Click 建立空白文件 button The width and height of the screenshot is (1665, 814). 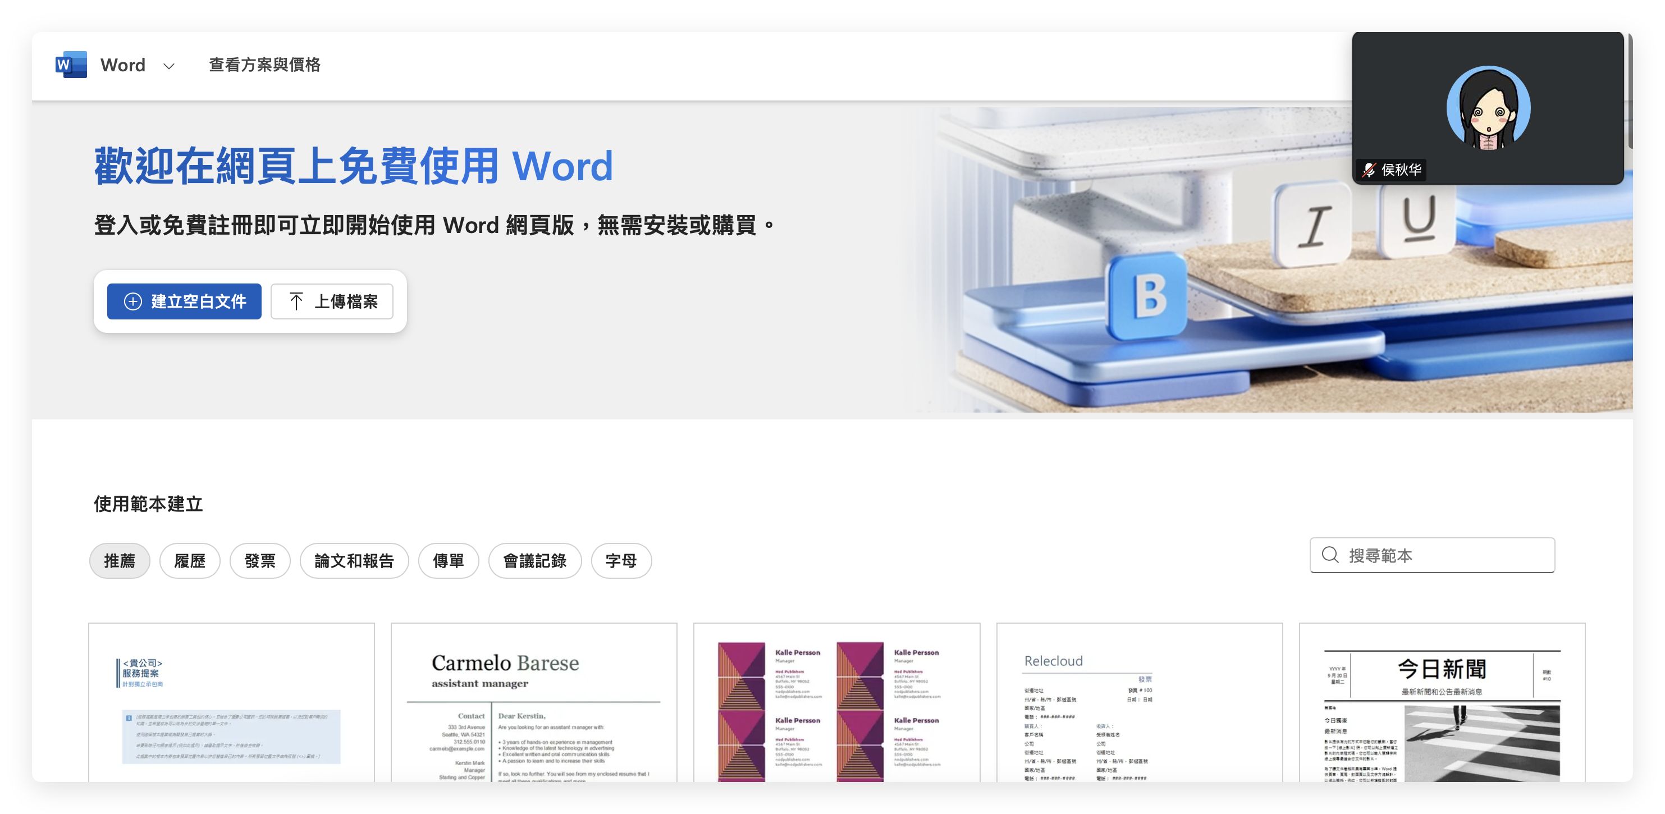pyautogui.click(x=184, y=301)
